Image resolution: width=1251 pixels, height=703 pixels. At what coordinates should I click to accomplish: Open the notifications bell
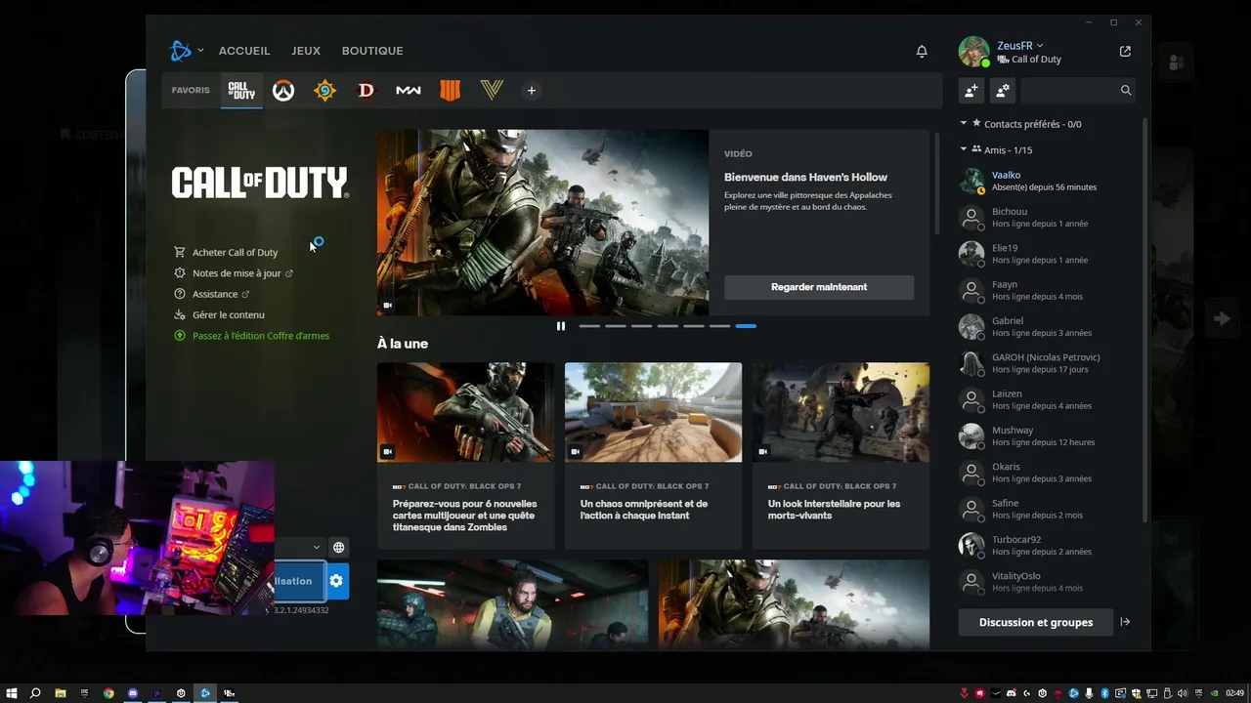tap(922, 51)
